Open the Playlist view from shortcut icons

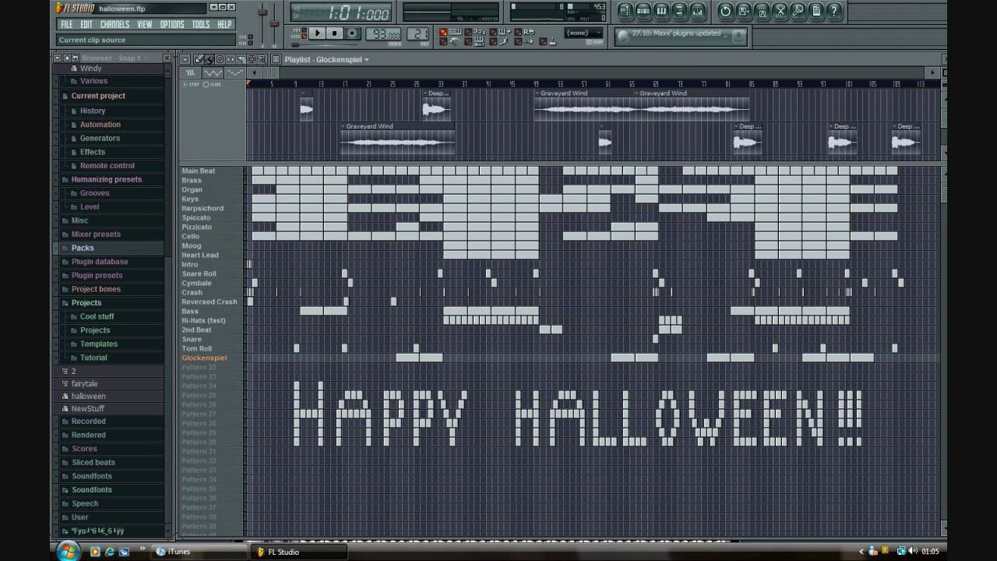click(x=625, y=11)
